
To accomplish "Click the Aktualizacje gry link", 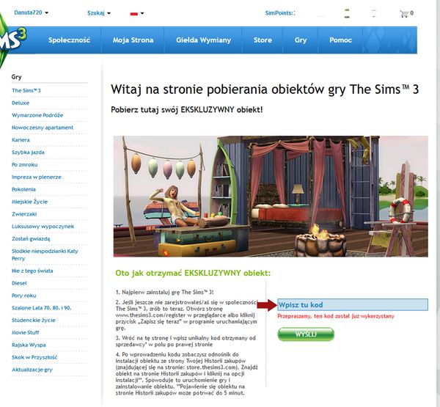I will click(32, 370).
